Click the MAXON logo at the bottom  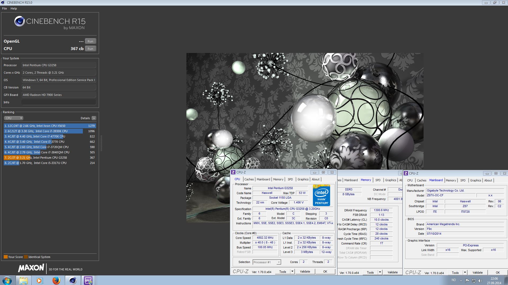point(31,268)
